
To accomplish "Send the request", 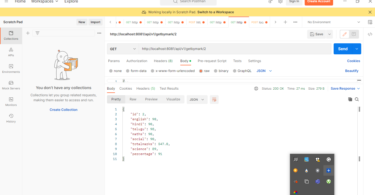I will tap(343, 49).
